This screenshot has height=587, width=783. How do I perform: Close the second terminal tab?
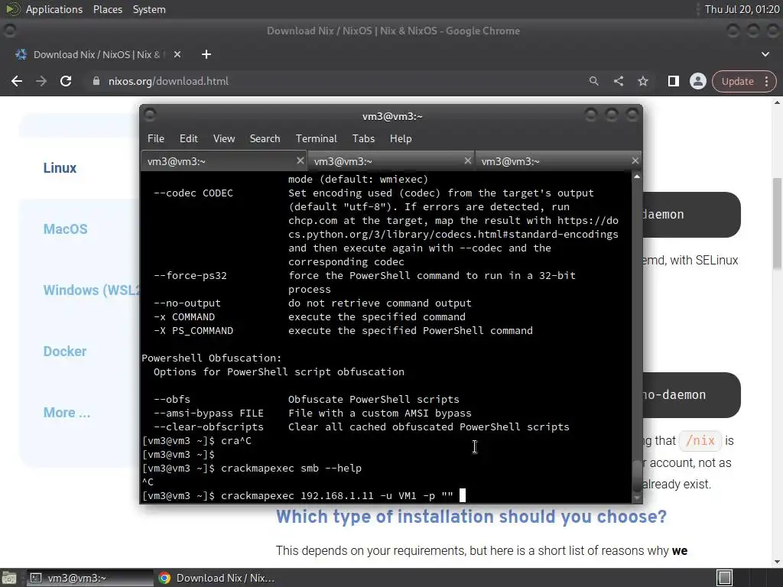point(468,161)
